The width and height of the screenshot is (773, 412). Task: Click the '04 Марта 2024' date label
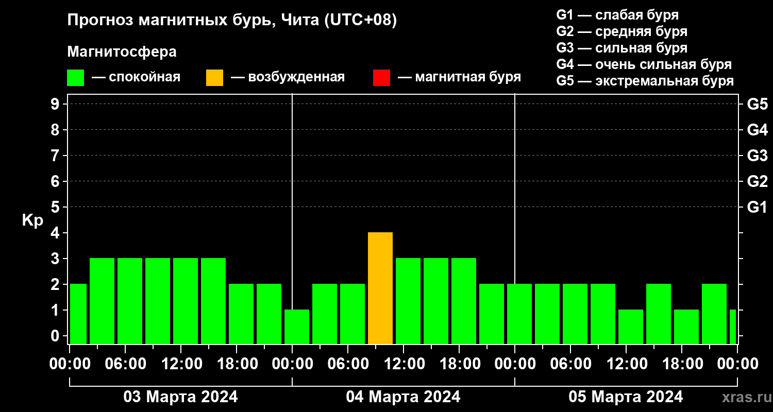pos(404,397)
